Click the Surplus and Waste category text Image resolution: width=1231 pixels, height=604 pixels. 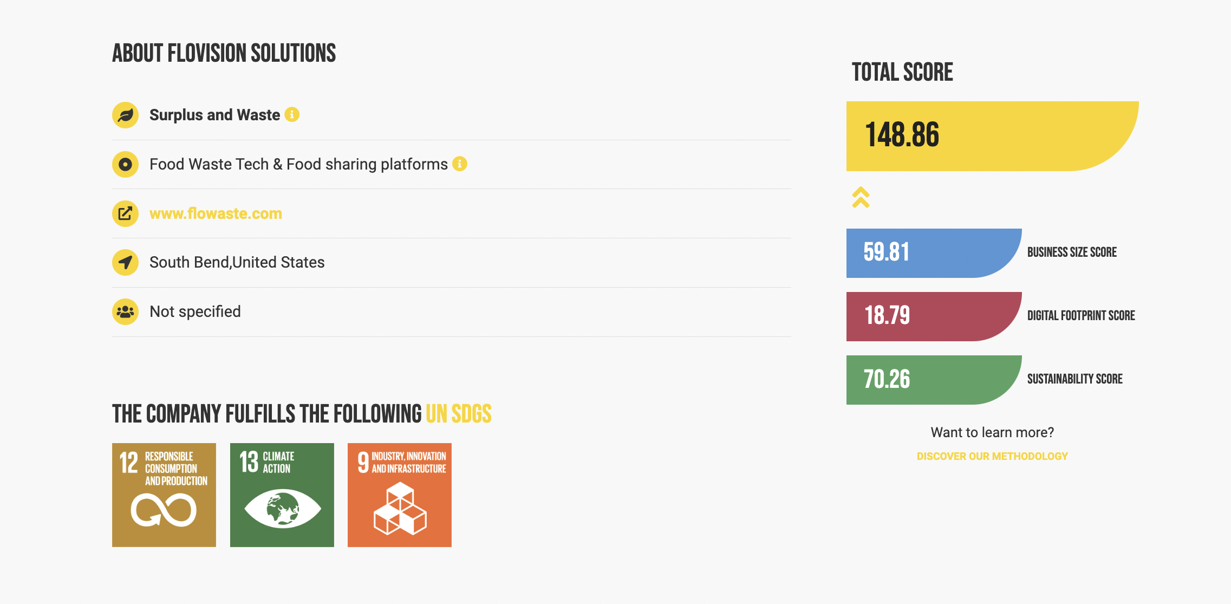coord(214,115)
